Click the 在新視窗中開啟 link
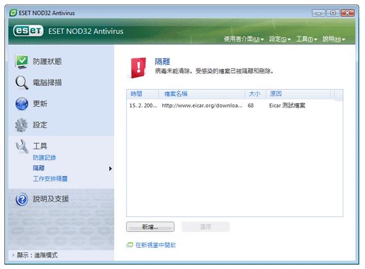 [x=155, y=245]
